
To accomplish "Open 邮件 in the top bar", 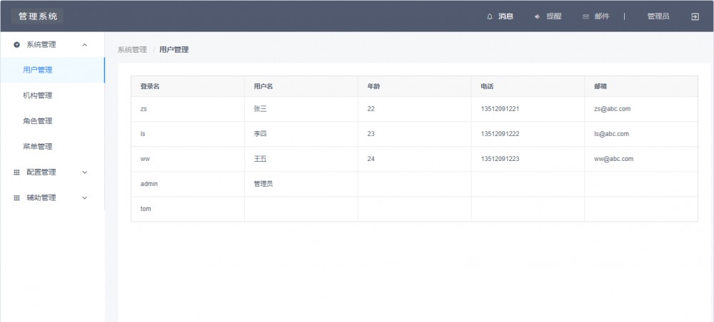I will click(x=601, y=16).
